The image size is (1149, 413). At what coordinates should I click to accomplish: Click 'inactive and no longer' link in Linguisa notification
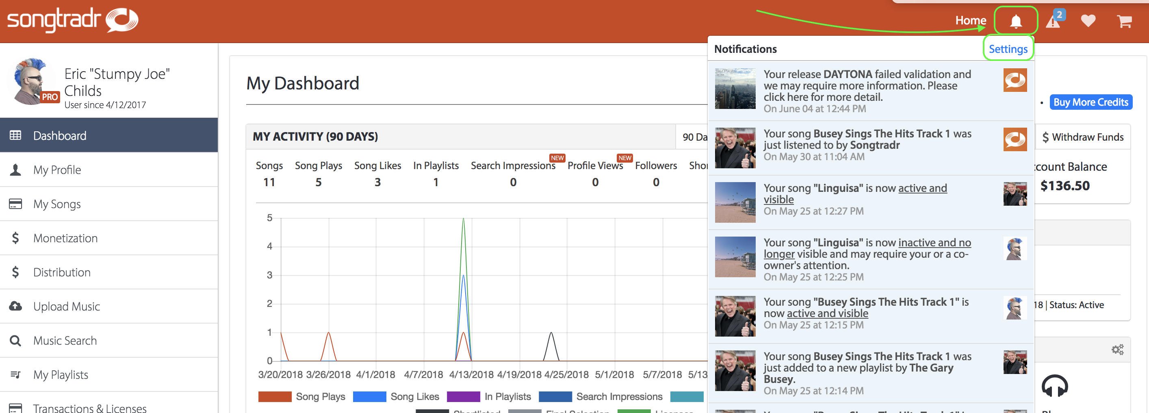click(867, 248)
